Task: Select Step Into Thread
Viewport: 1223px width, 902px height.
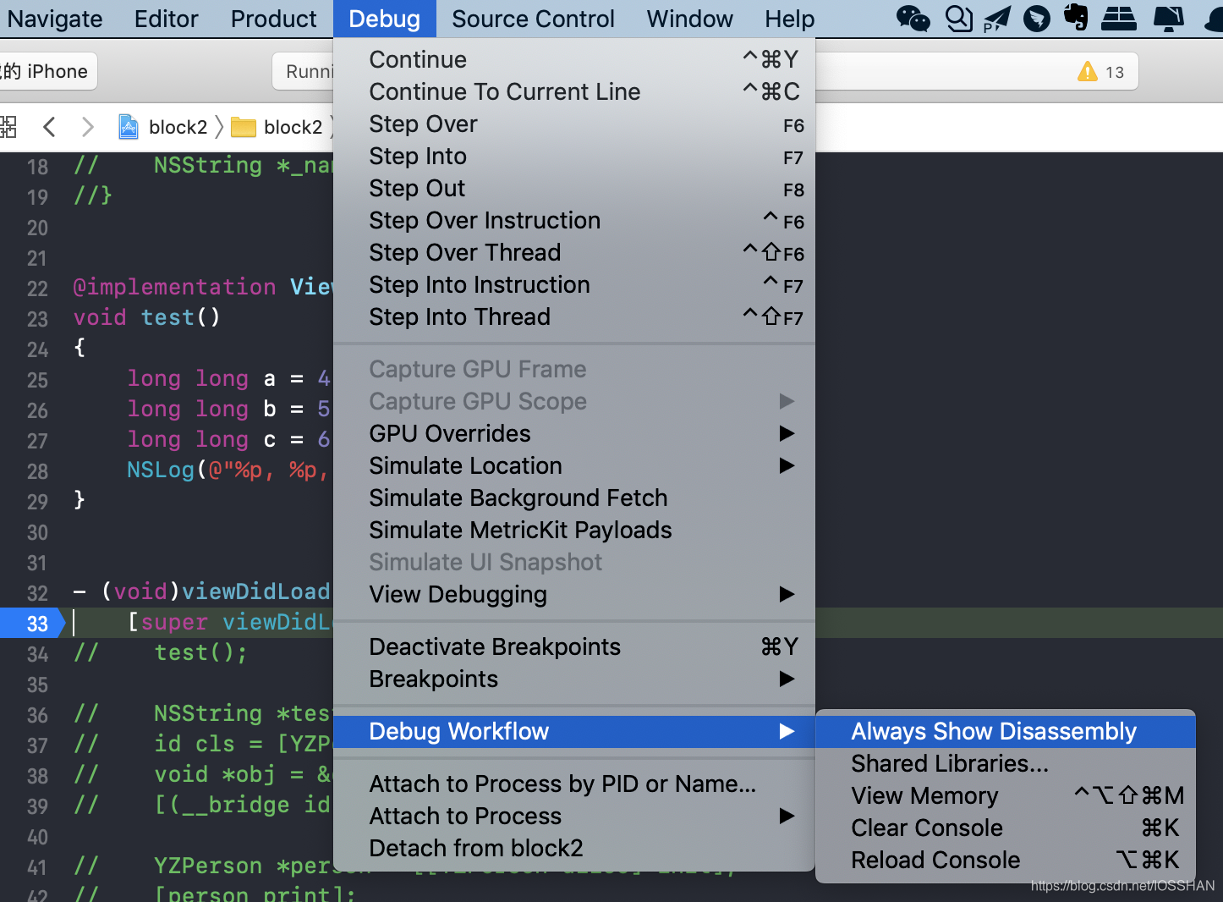Action: (x=574, y=316)
